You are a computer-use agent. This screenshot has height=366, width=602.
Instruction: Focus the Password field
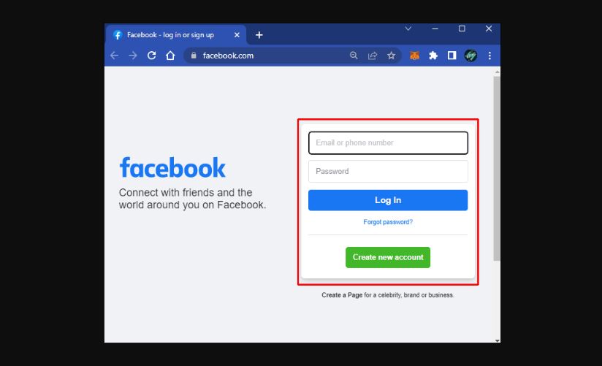(x=388, y=171)
